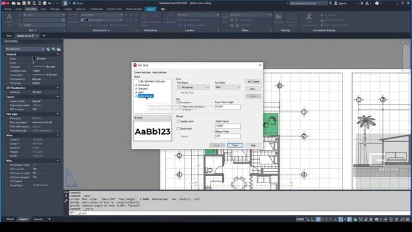Collapse the 3D Visualization section
The image size is (412, 232).
point(58,88)
